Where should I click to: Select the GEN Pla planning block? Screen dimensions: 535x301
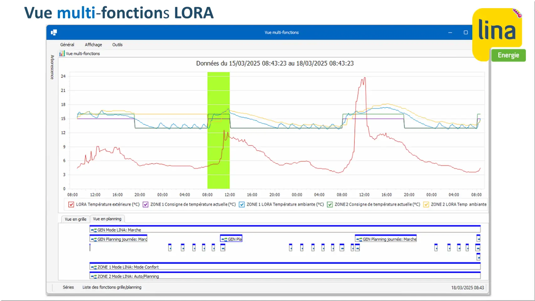coord(231,238)
